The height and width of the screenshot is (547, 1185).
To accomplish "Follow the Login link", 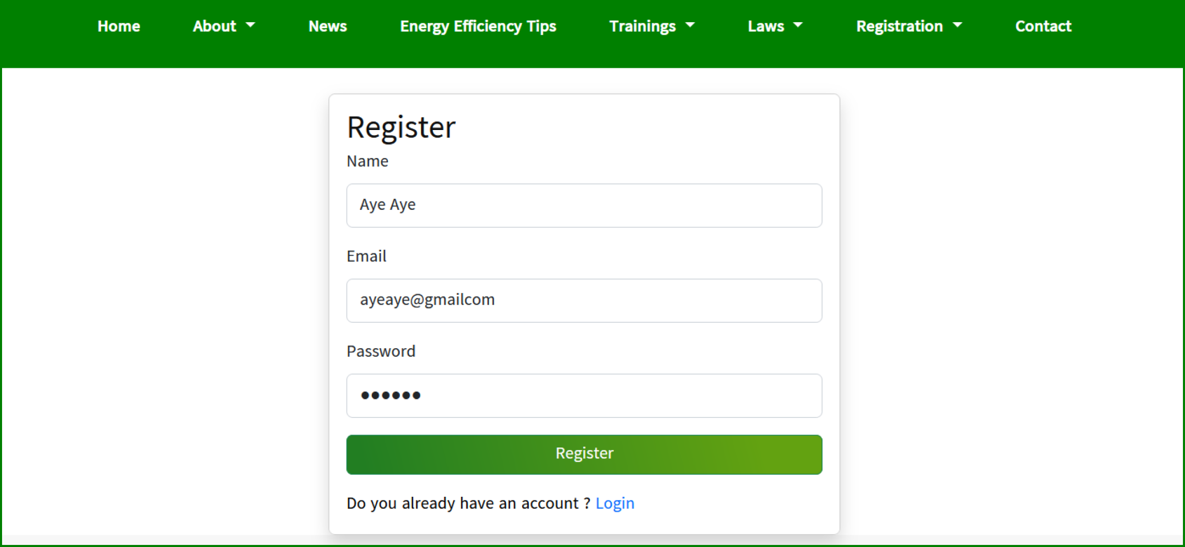I will coord(614,503).
